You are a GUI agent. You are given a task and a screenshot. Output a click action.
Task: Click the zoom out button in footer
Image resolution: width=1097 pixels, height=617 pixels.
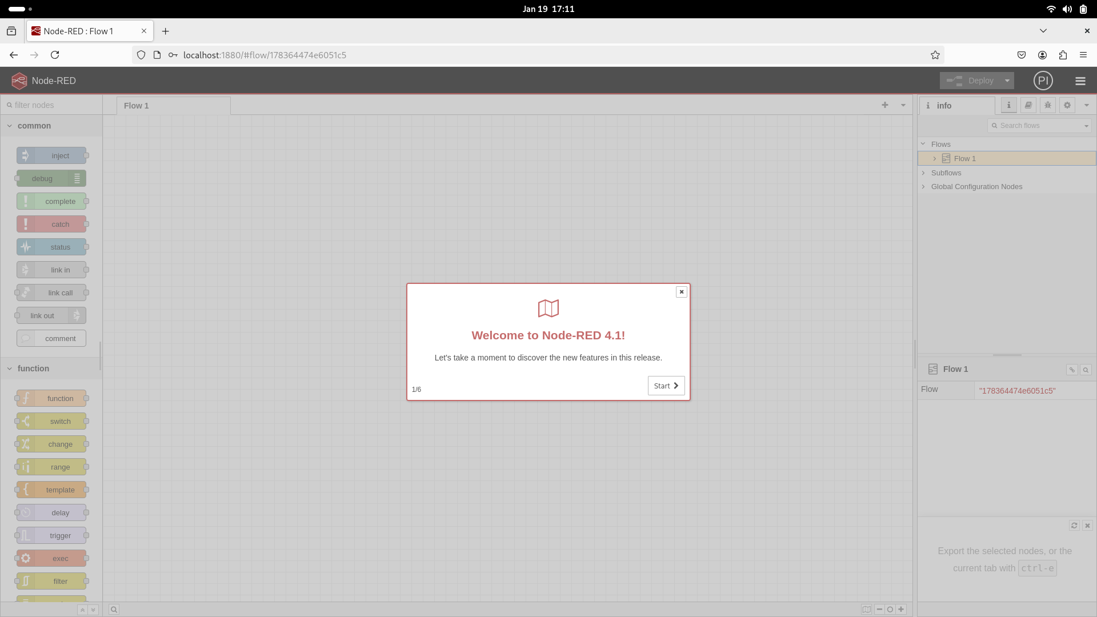point(879,610)
